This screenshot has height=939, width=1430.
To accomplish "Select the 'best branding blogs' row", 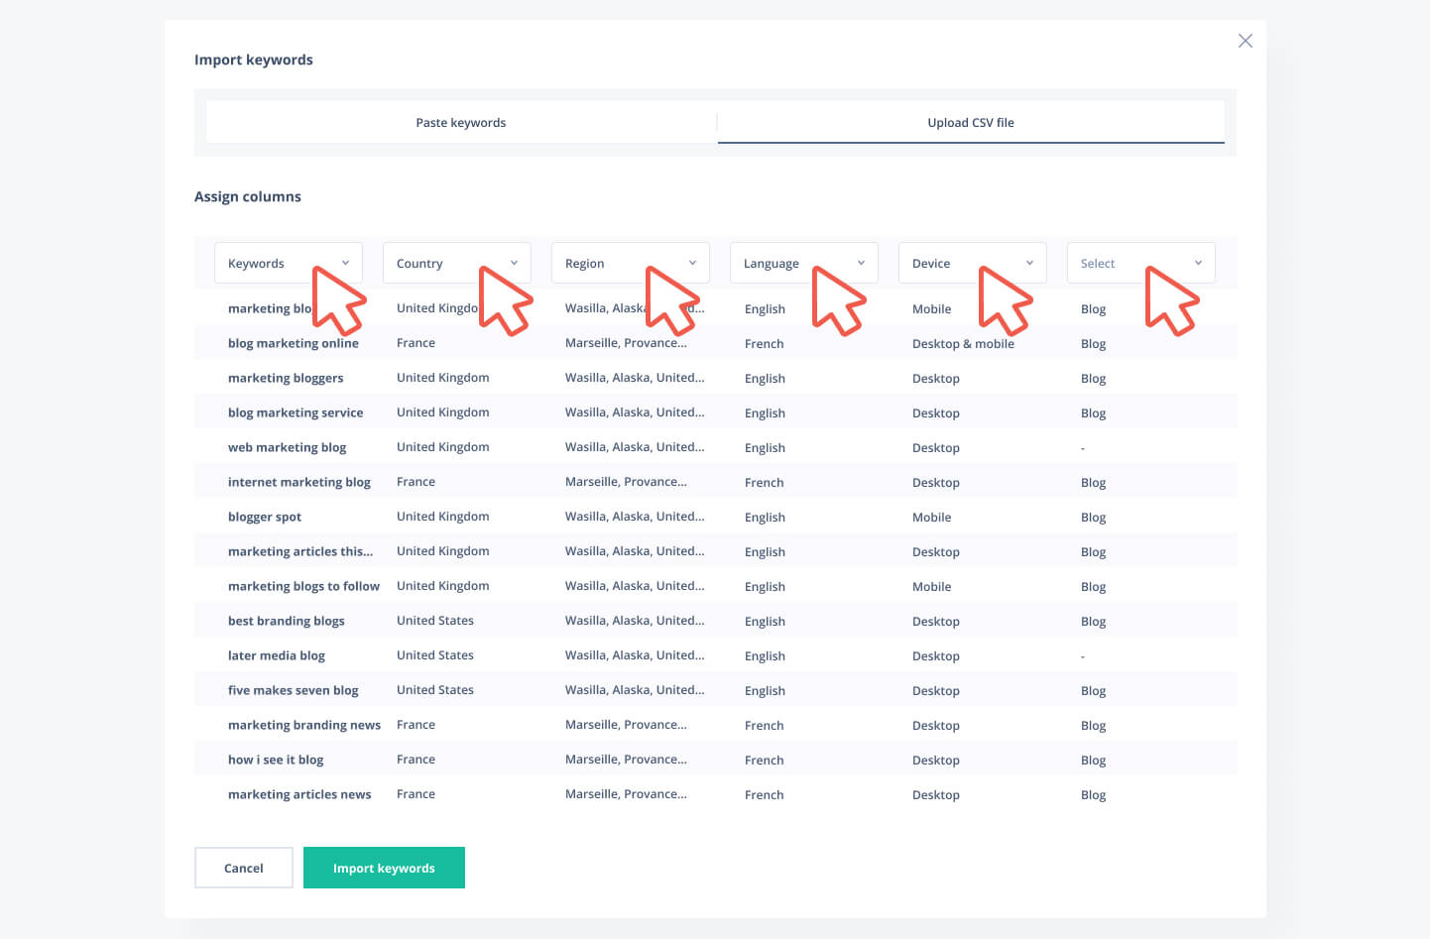I will pyautogui.click(x=286, y=621).
